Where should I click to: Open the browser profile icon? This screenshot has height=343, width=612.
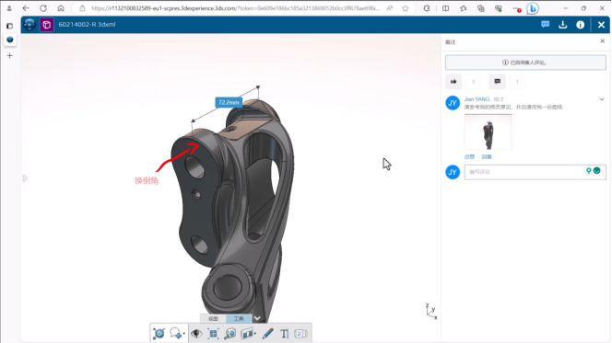tap(9, 8)
